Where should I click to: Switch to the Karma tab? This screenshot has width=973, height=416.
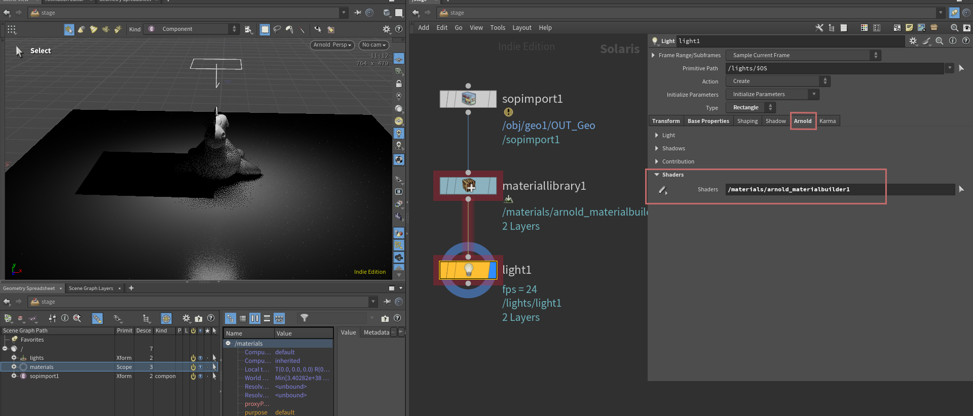(x=827, y=121)
